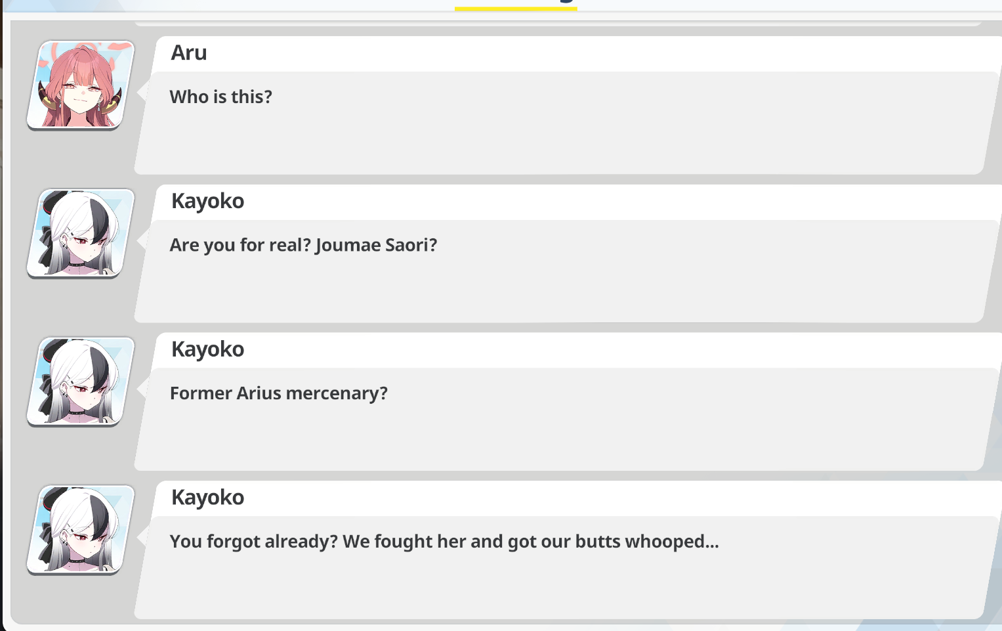Click the "Who is this?" dialogue line
Viewport: 1002px width, 631px height.
220,97
